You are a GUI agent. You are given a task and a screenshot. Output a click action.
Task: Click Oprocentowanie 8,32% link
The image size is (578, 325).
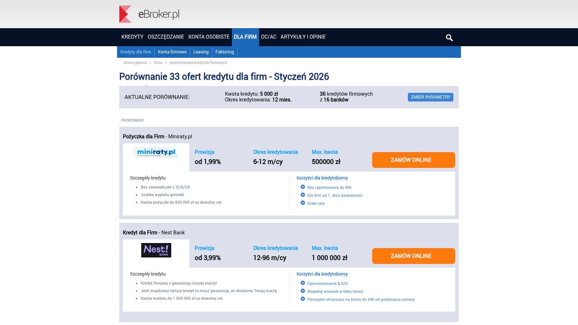pyautogui.click(x=328, y=283)
